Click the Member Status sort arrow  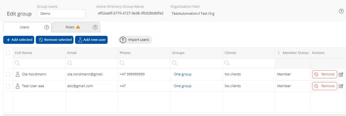pyautogui.click(x=279, y=53)
